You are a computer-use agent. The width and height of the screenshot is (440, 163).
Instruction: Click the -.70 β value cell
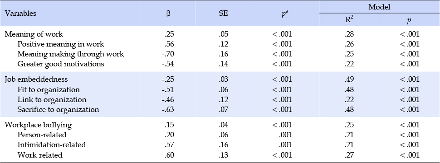tap(168, 54)
